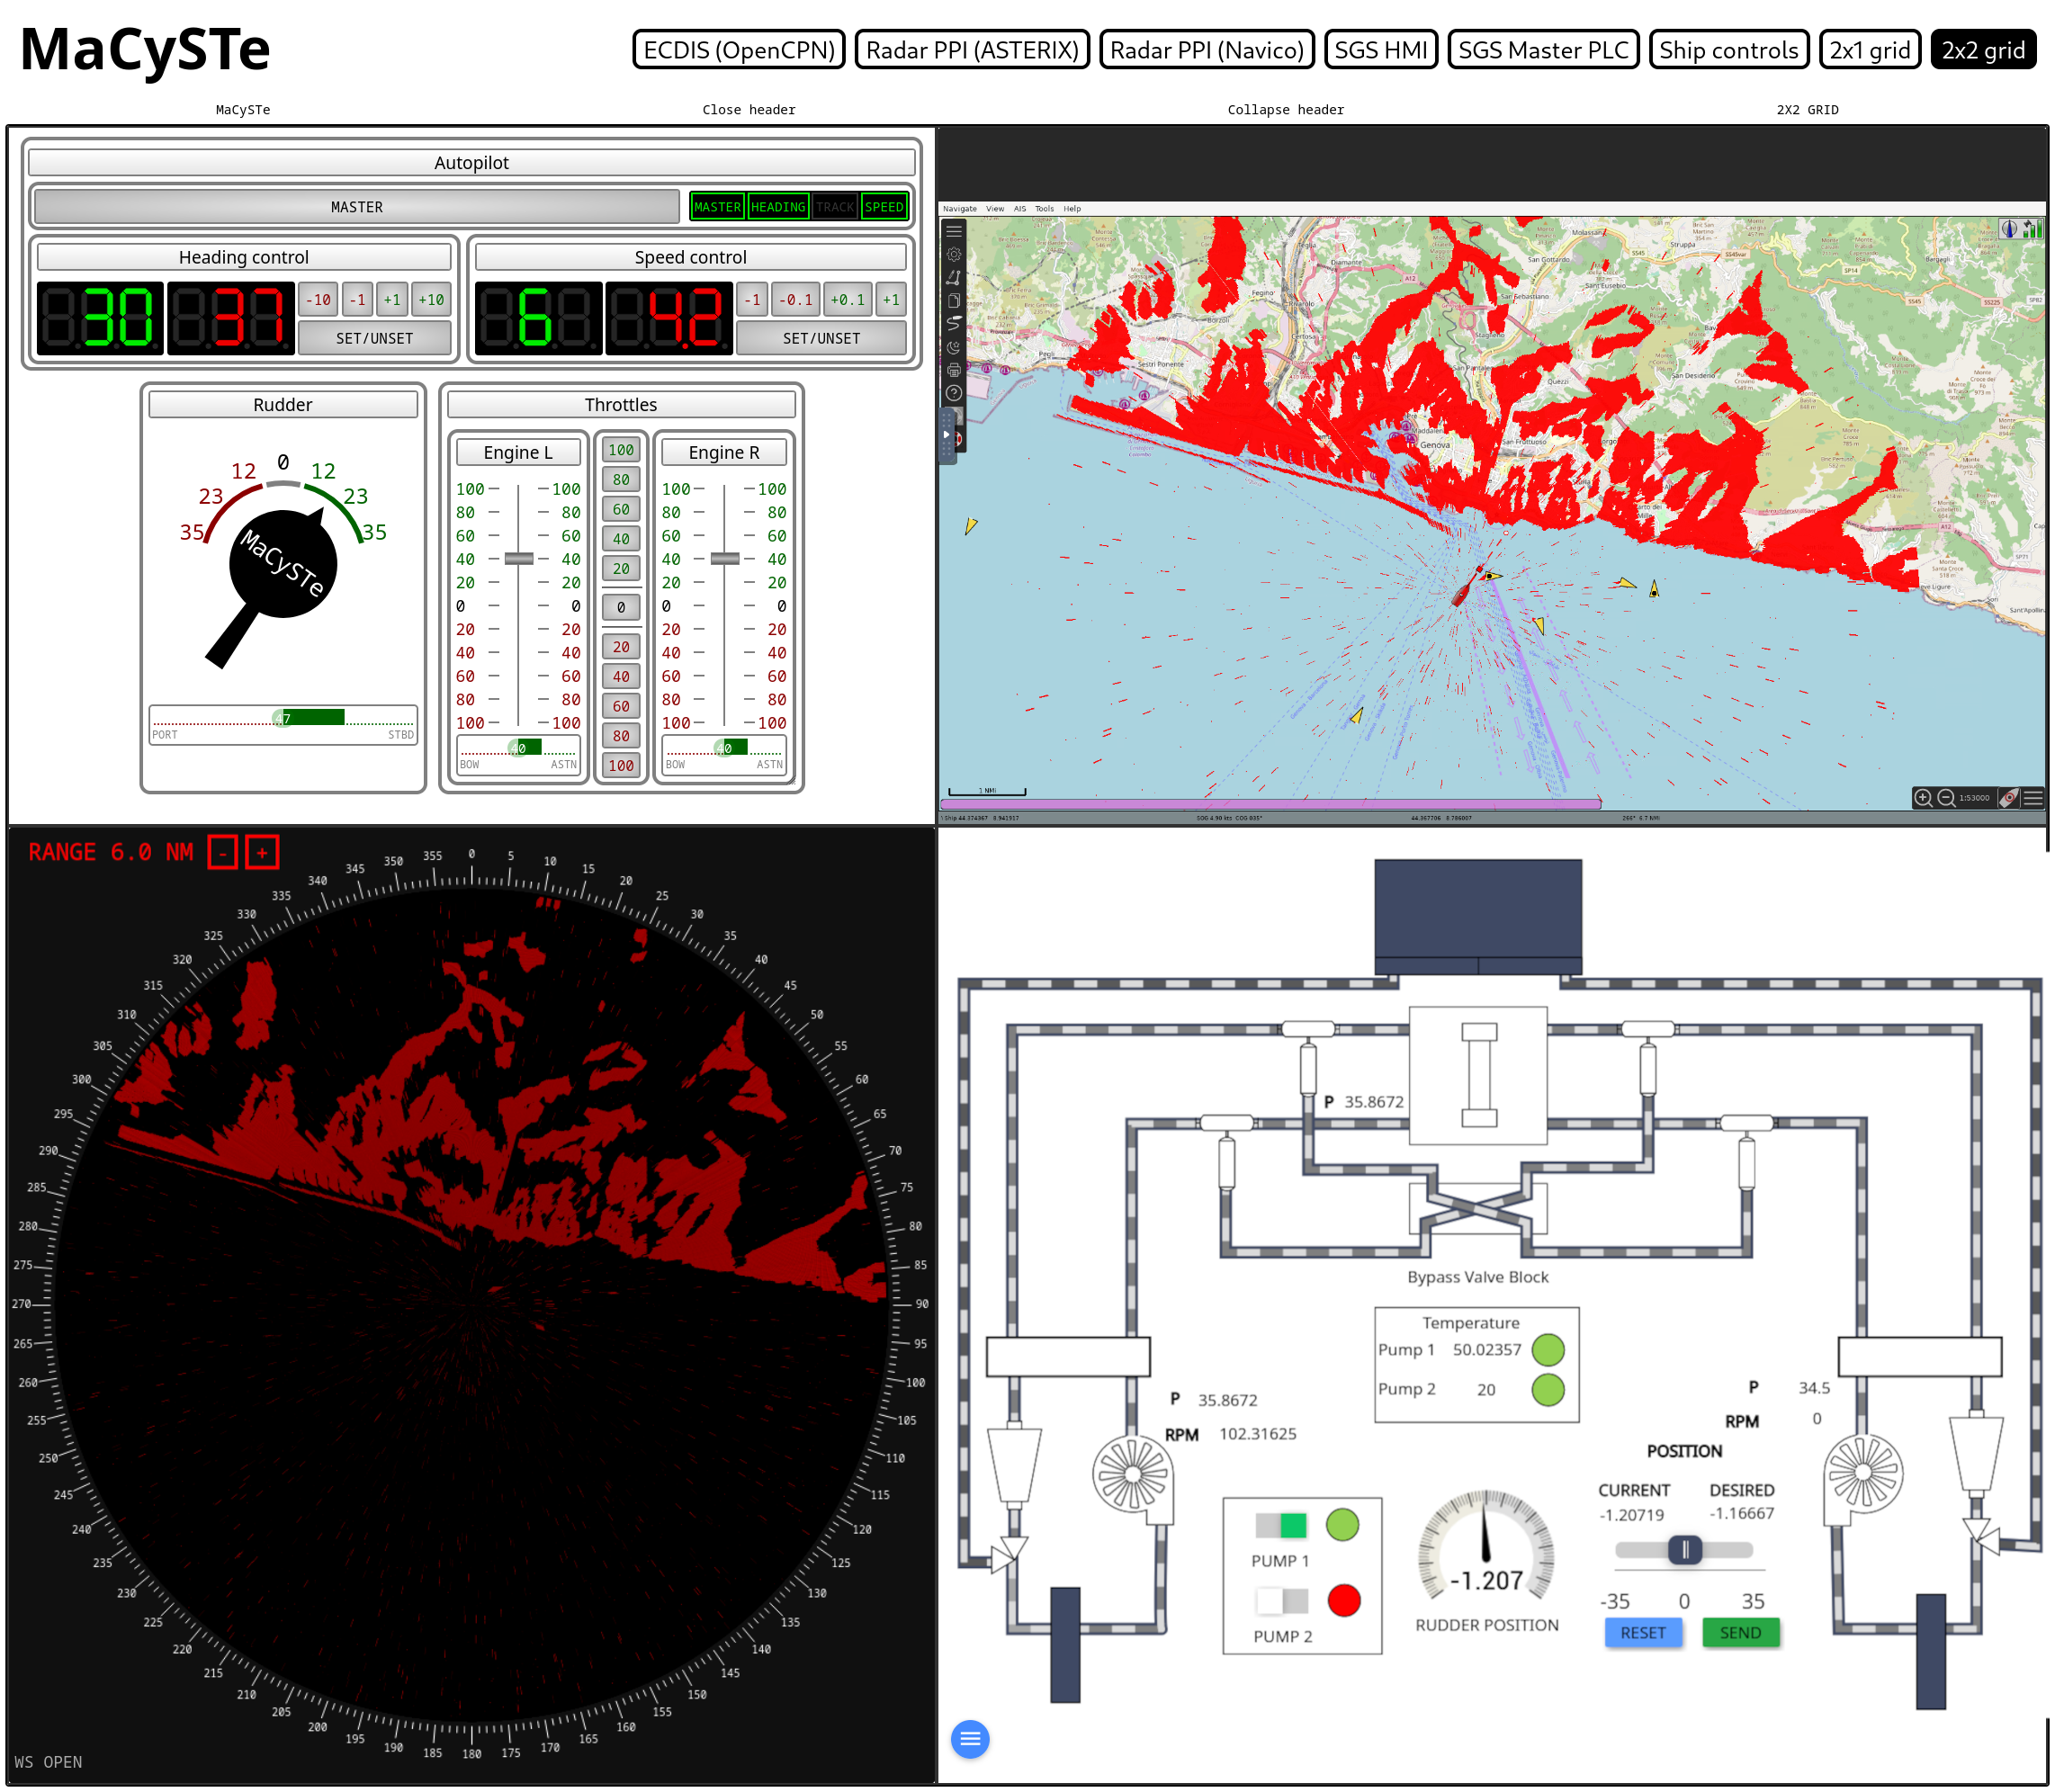Click the auto-follow ship icon

pyautogui.click(x=2008, y=798)
